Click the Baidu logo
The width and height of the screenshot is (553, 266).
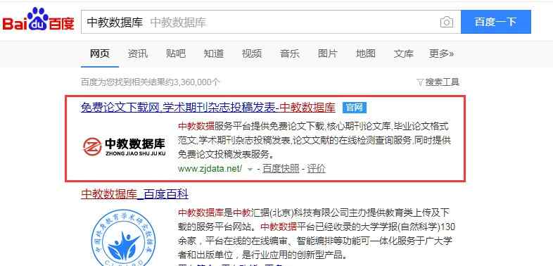click(38, 20)
